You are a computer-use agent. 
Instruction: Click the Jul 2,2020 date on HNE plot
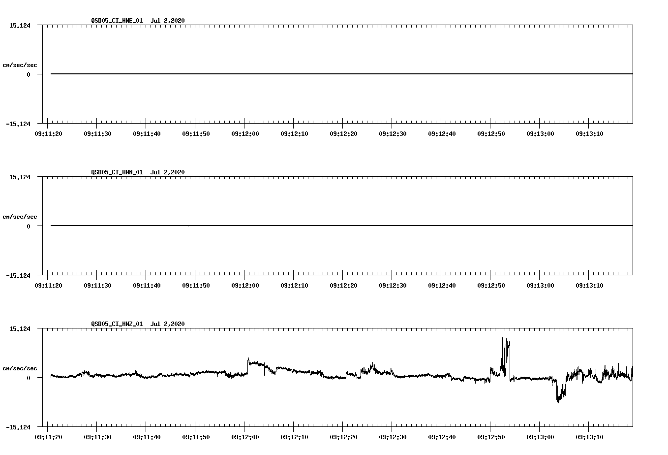168,20
